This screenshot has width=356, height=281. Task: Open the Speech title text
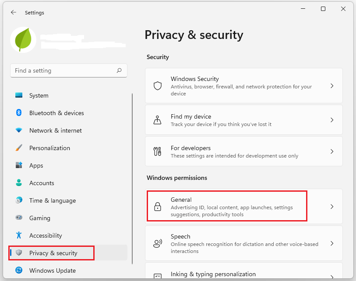click(x=180, y=236)
